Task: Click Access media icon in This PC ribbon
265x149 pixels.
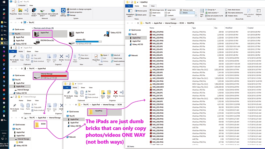Action: click(x=34, y=10)
